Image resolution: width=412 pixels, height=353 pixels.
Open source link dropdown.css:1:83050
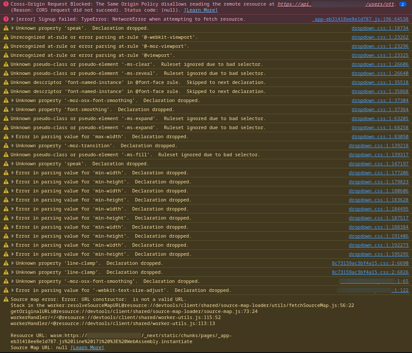click(380, 137)
